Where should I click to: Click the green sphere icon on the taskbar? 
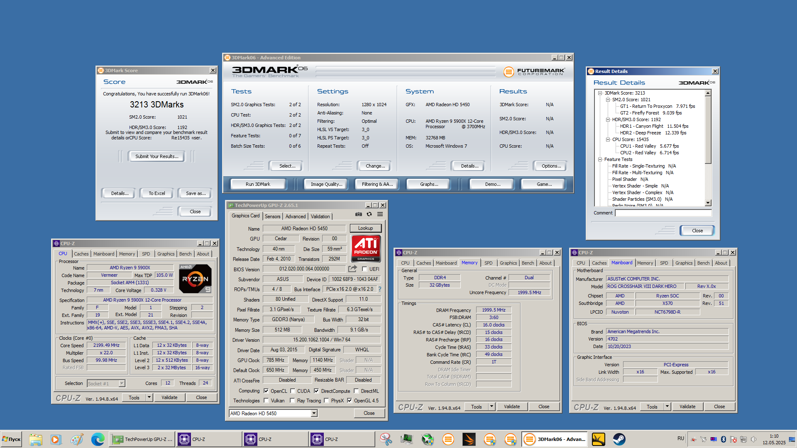pyautogui.click(x=428, y=439)
